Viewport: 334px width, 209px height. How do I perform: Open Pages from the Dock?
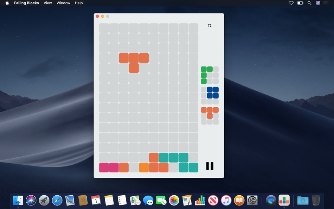pos(187,201)
